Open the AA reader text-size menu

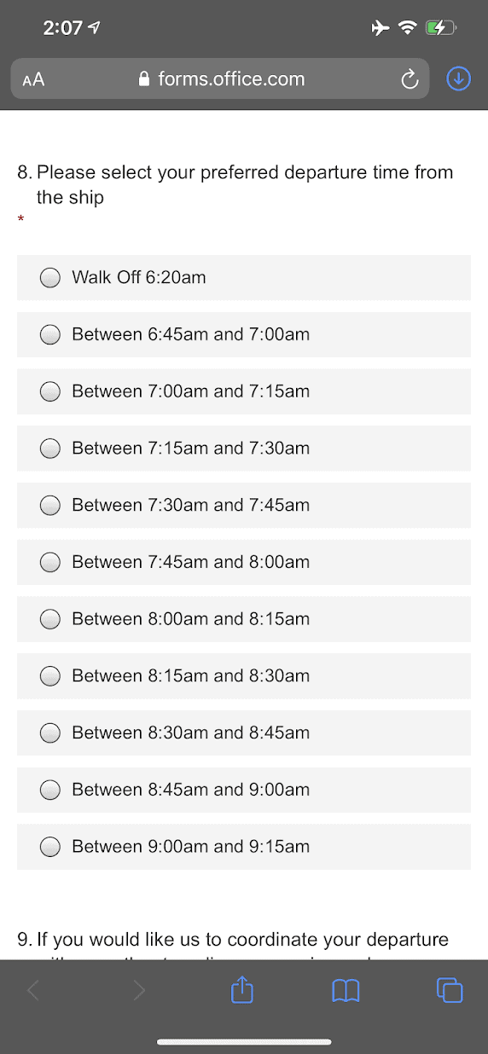click(x=34, y=79)
